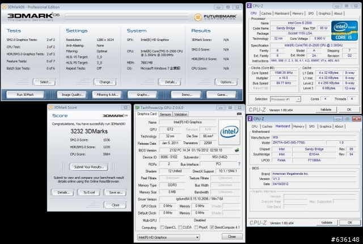Open the Mainboard tab in top CPU-Z
This screenshot has height=244, width=363.
282,14
